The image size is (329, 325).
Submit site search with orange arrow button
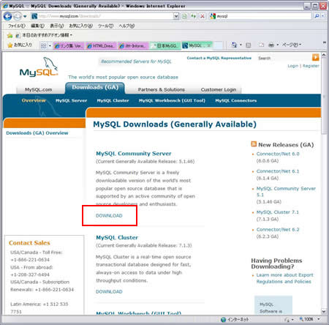(316, 57)
